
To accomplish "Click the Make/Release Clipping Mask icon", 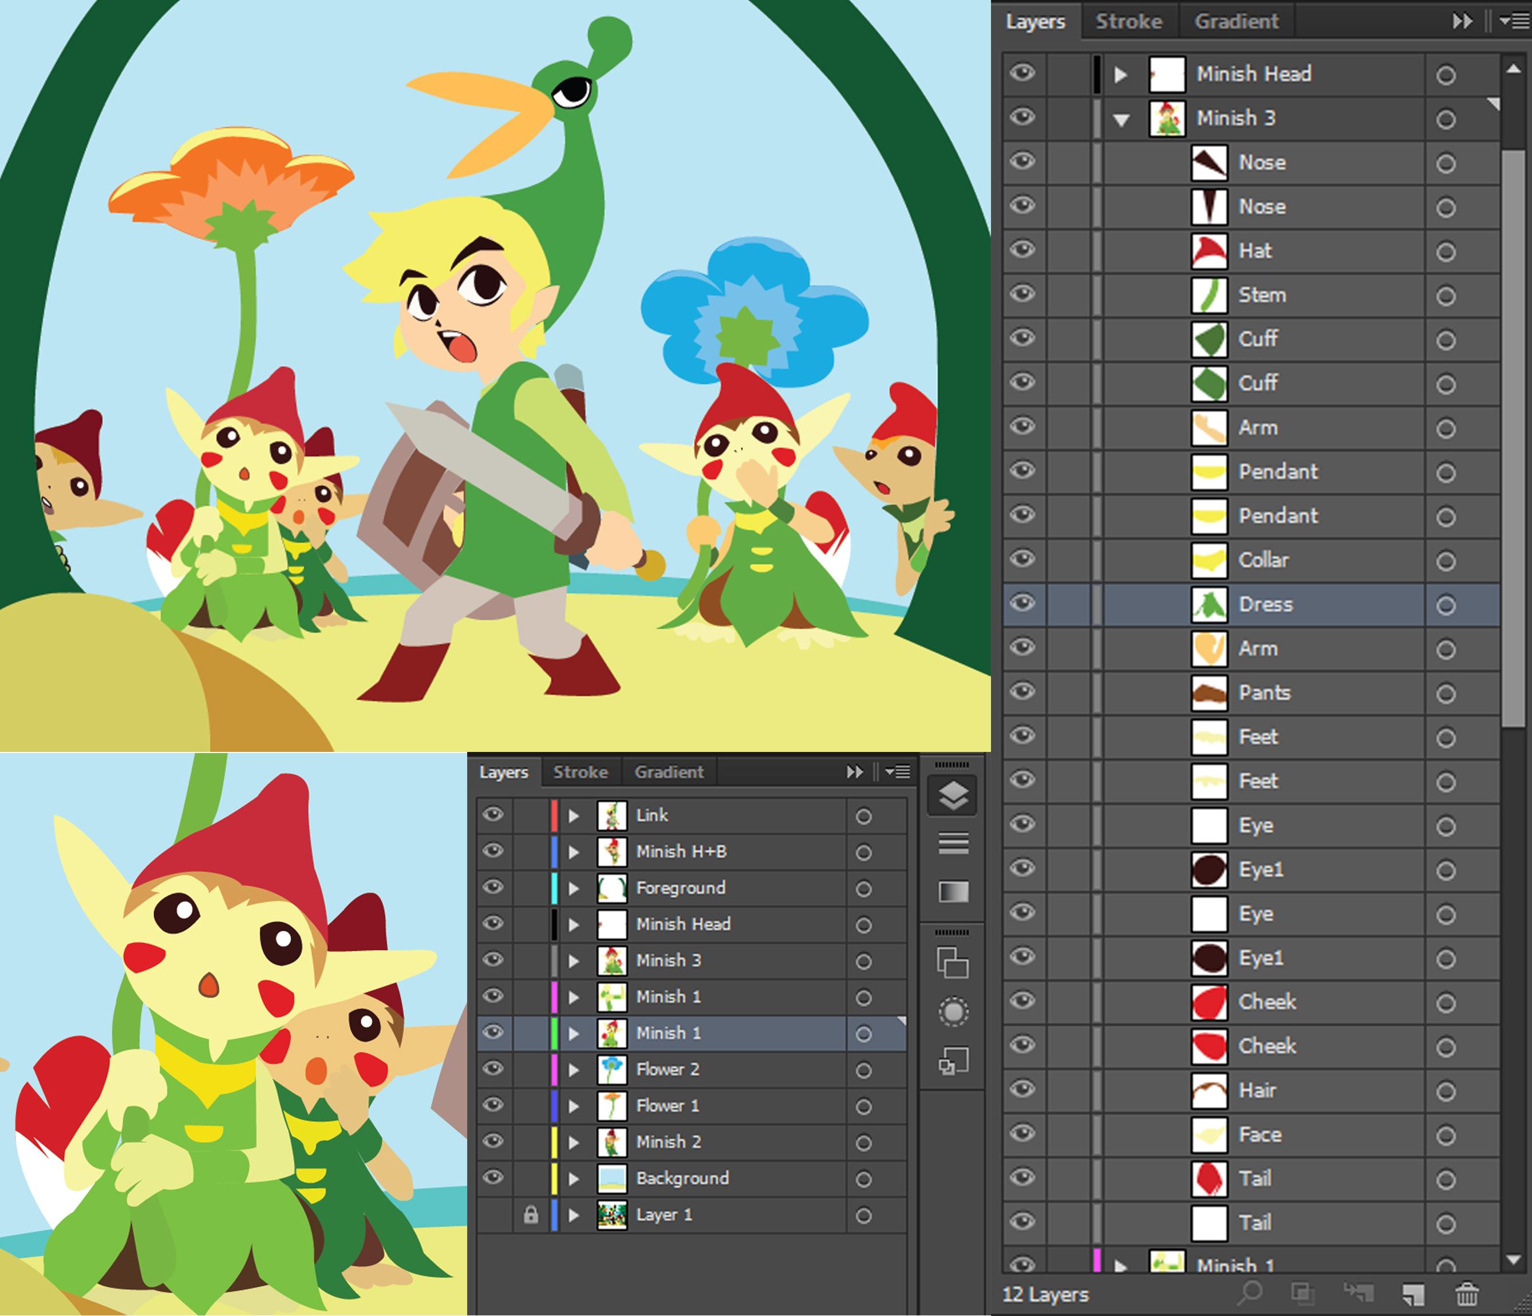I will pos(1302,1293).
